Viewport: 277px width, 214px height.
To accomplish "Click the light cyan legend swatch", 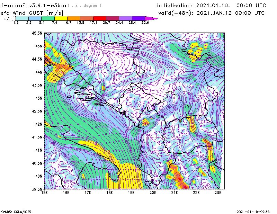I will point(22,18).
